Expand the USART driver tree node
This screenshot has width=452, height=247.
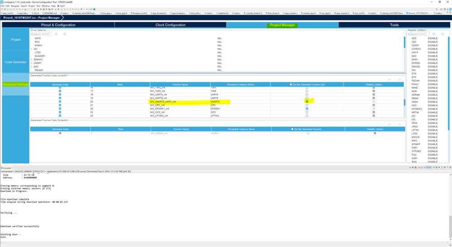[x=32, y=63]
